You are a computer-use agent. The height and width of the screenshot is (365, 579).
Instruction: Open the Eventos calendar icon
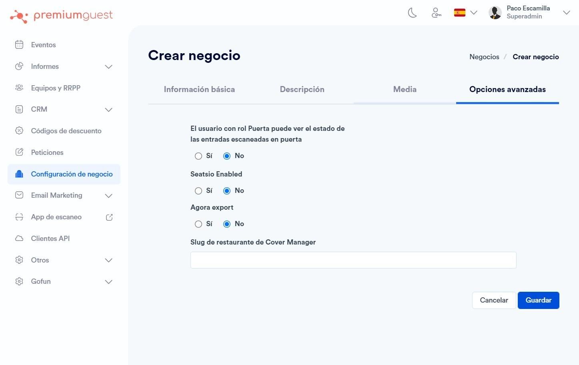(x=19, y=45)
